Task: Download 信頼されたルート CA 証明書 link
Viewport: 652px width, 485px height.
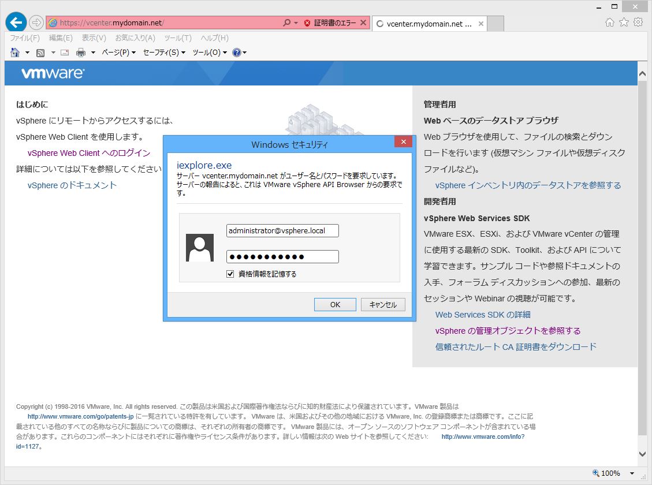Action: click(516, 346)
